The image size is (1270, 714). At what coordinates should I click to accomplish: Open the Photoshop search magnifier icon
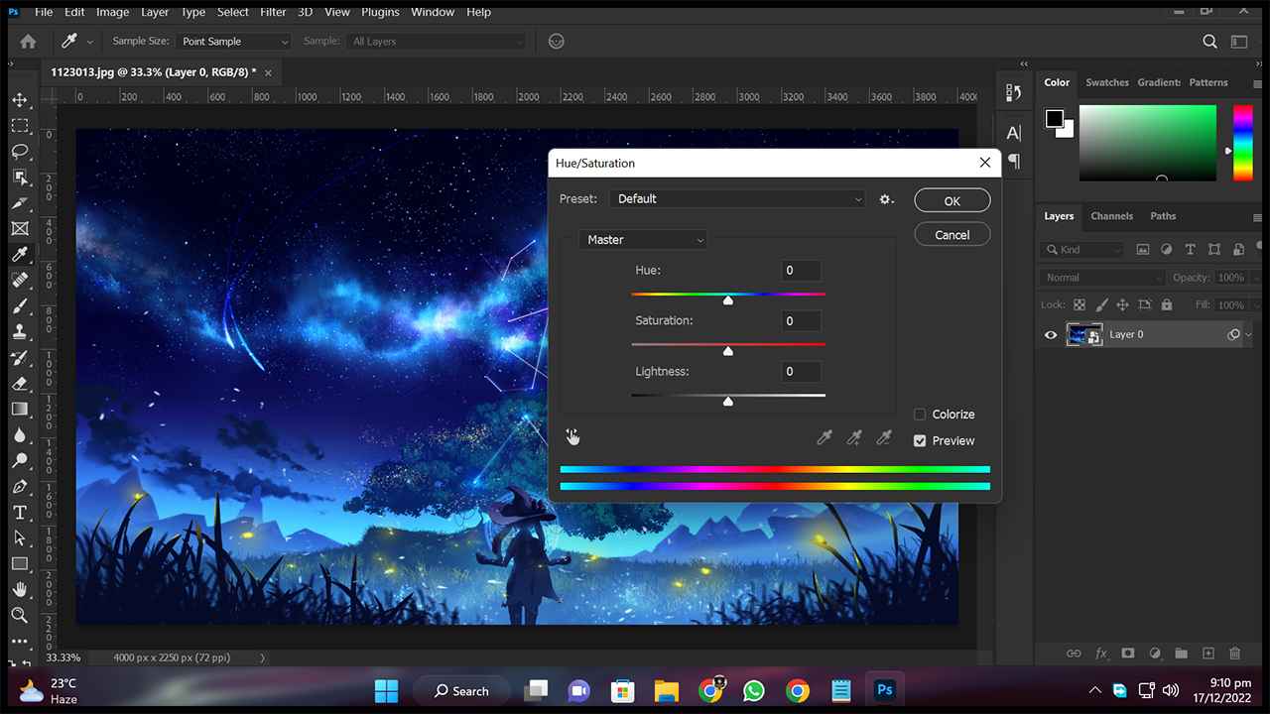pyautogui.click(x=1209, y=42)
